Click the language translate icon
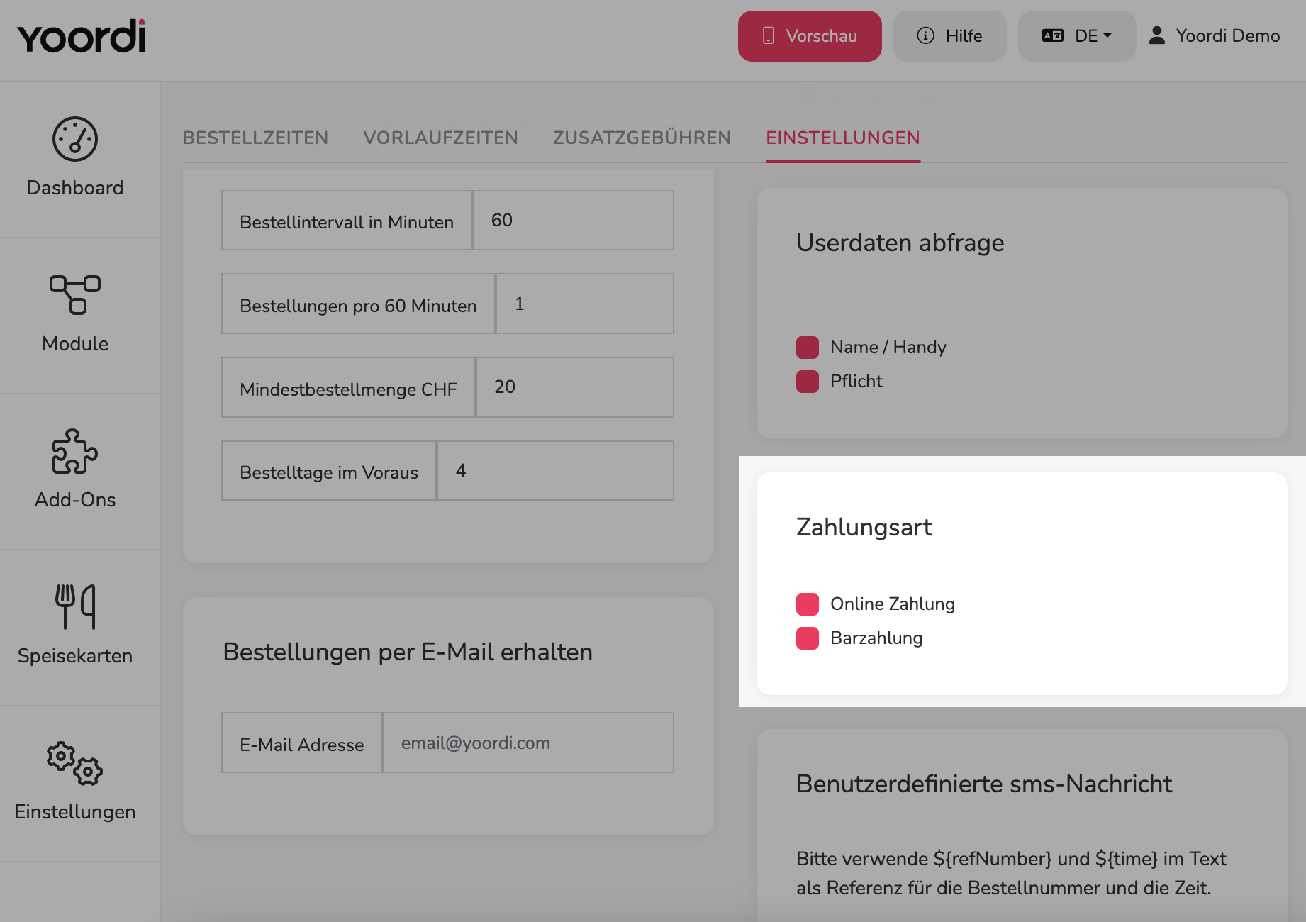The width and height of the screenshot is (1306, 922). 1053,35
